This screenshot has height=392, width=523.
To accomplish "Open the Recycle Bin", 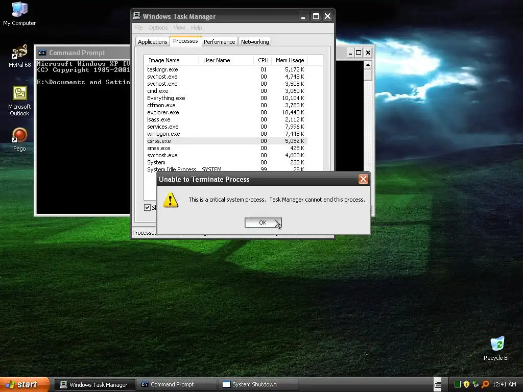I will click(x=497, y=349).
